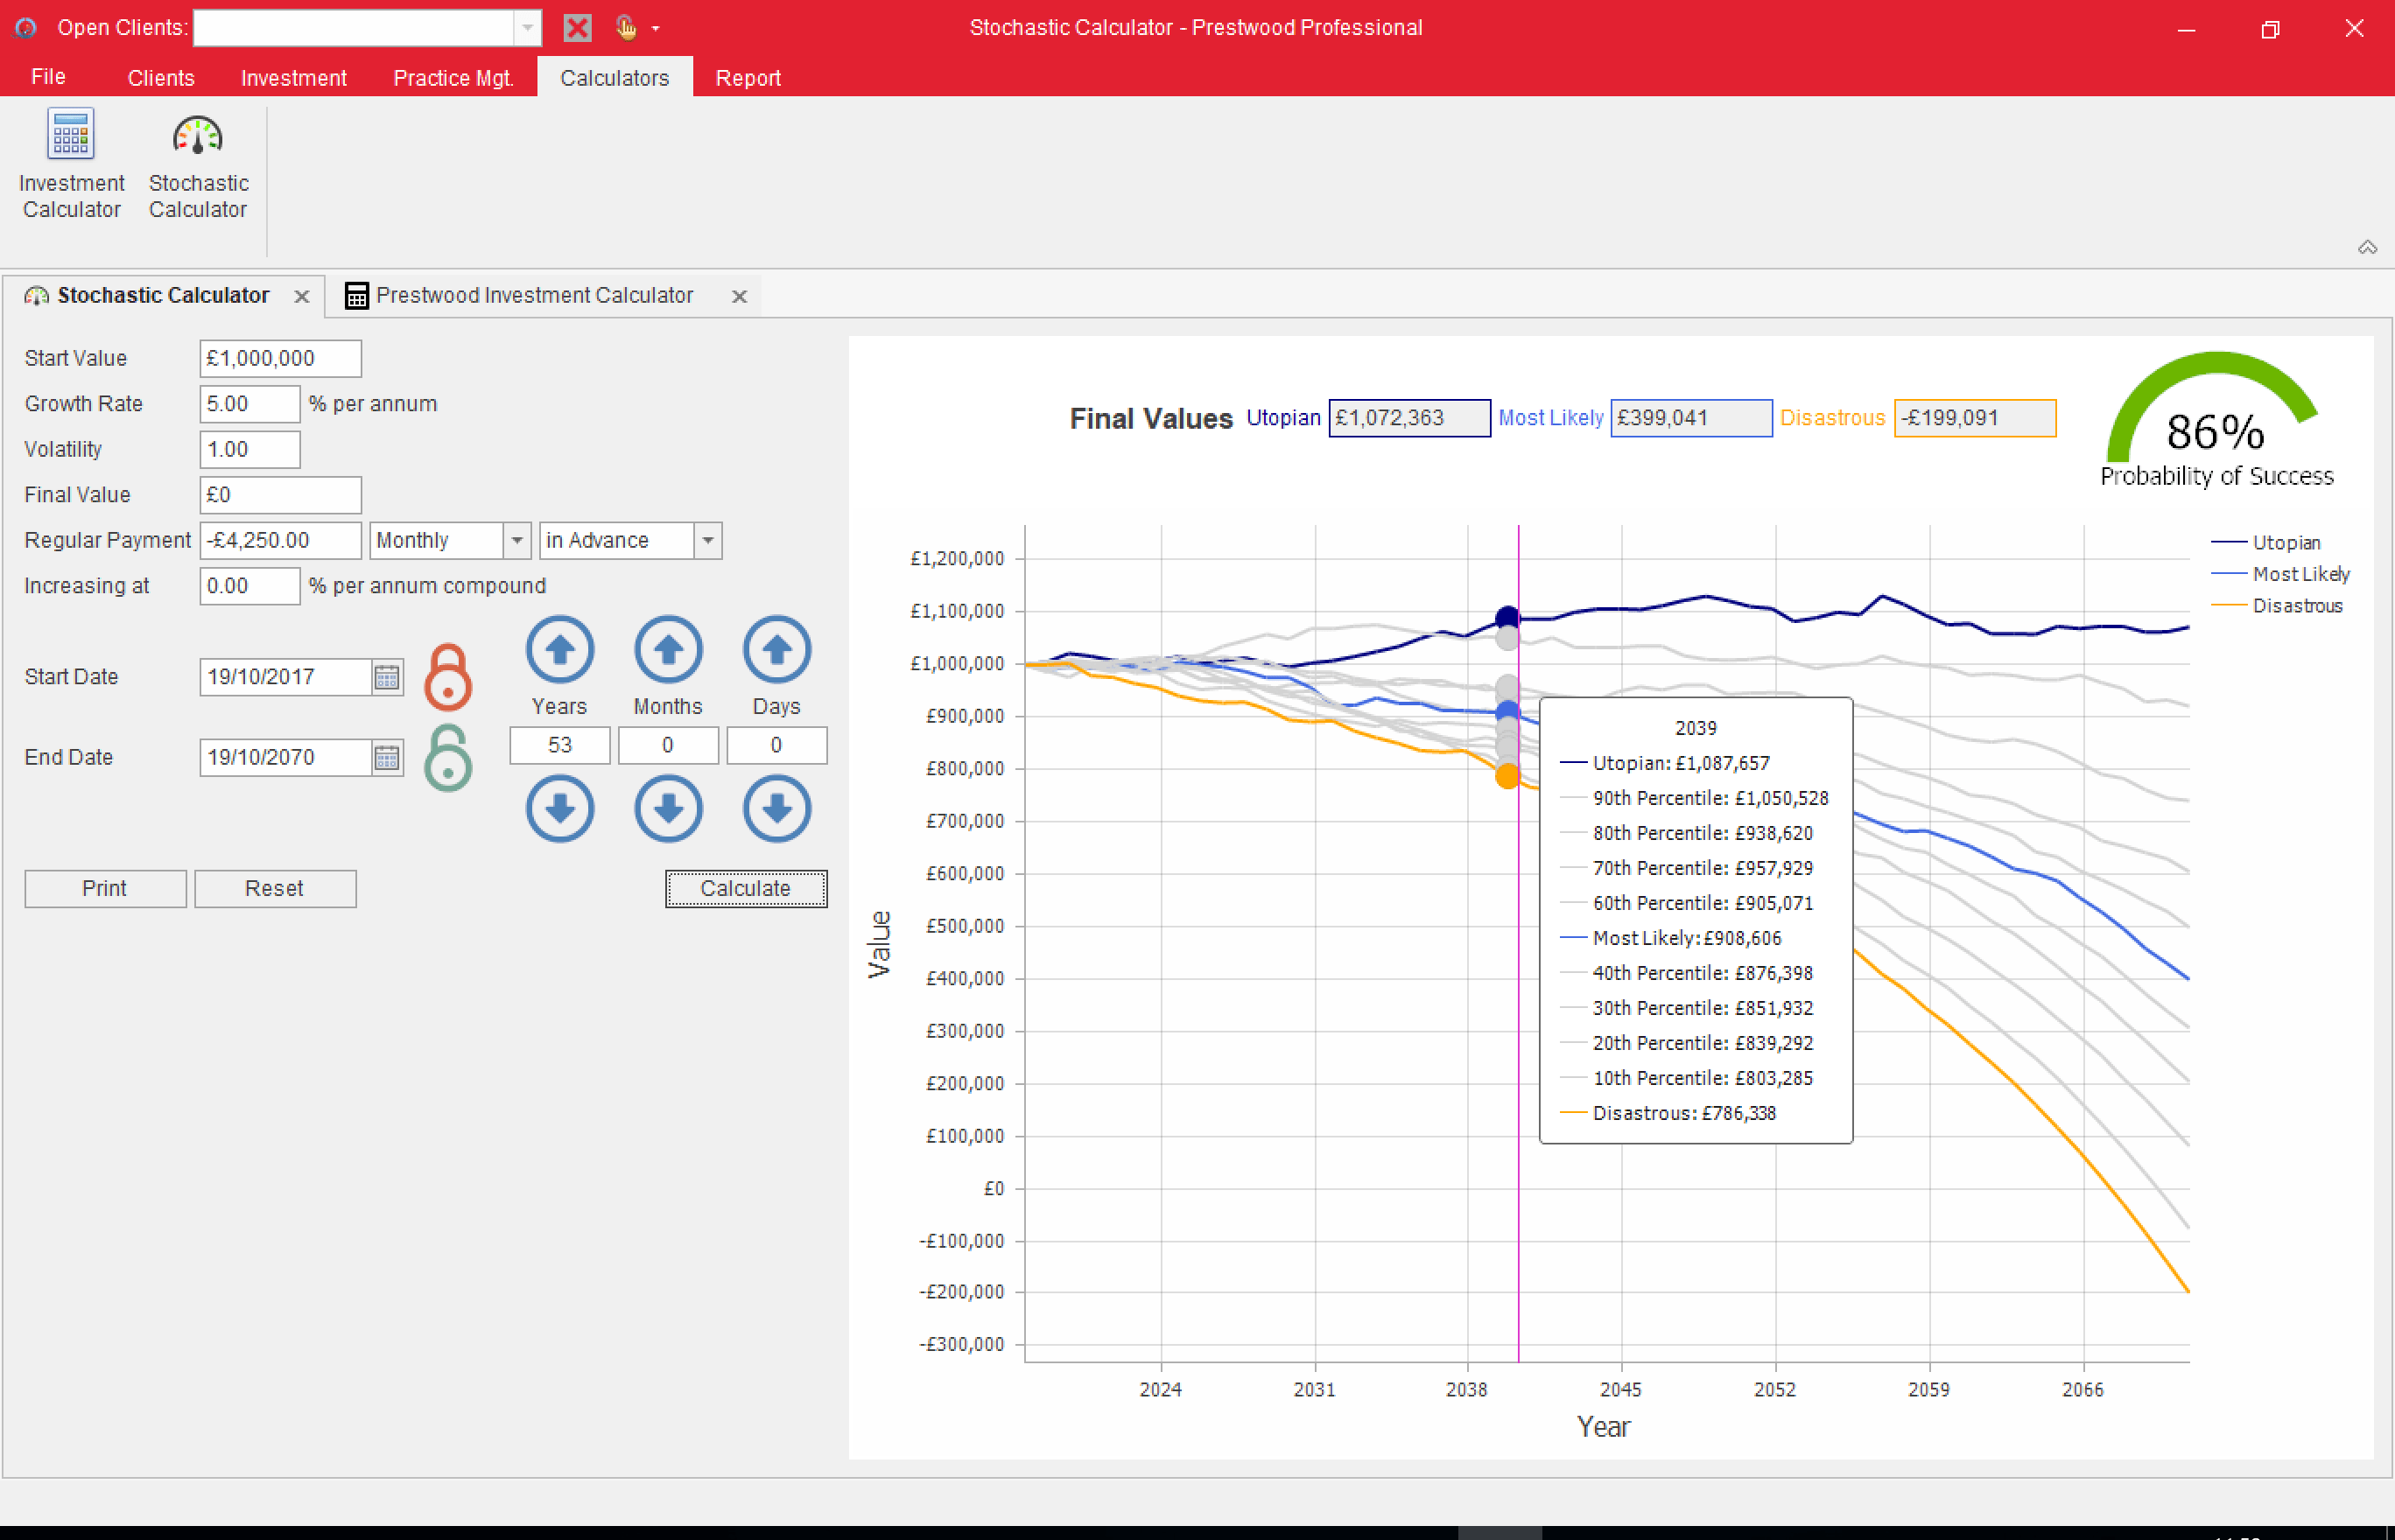The height and width of the screenshot is (1540, 2395).
Task: Expand the In Advance payment timing dropdown
Action: pyautogui.click(x=709, y=539)
